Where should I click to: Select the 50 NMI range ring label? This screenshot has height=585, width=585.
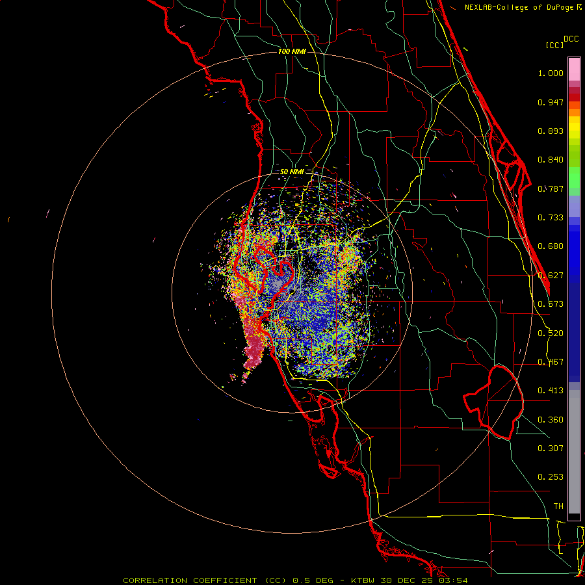[x=292, y=172]
